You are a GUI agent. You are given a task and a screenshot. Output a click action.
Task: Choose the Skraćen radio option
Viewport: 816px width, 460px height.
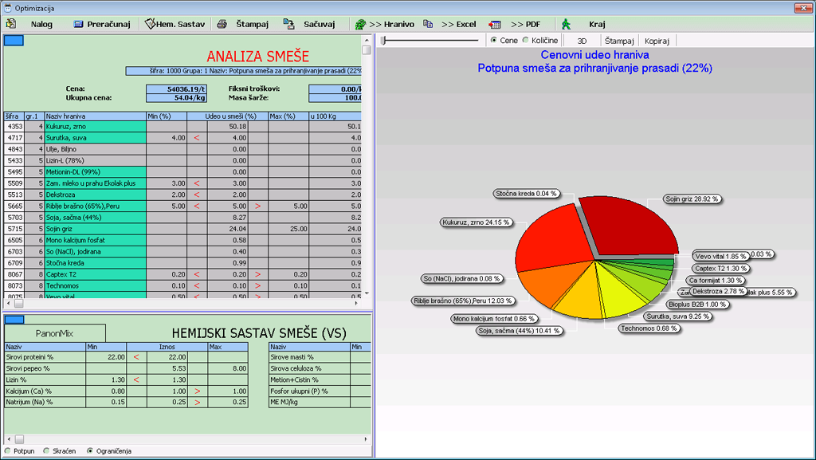click(x=46, y=451)
